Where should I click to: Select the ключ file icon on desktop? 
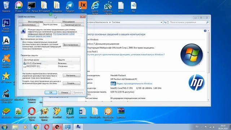[121, 6]
